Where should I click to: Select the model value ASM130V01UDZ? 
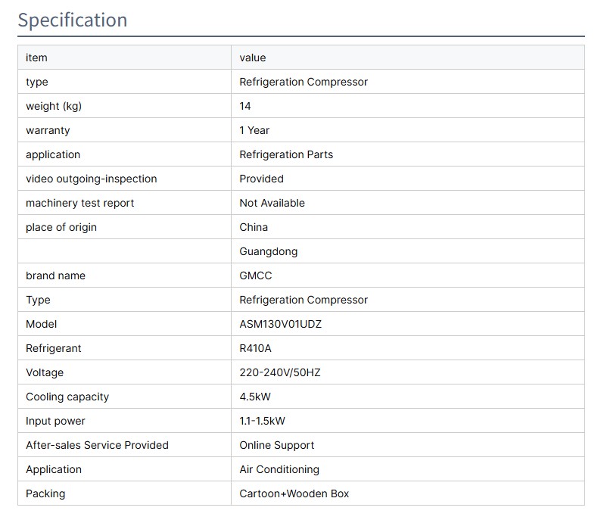click(280, 324)
